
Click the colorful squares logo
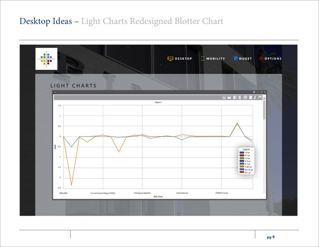(47, 59)
